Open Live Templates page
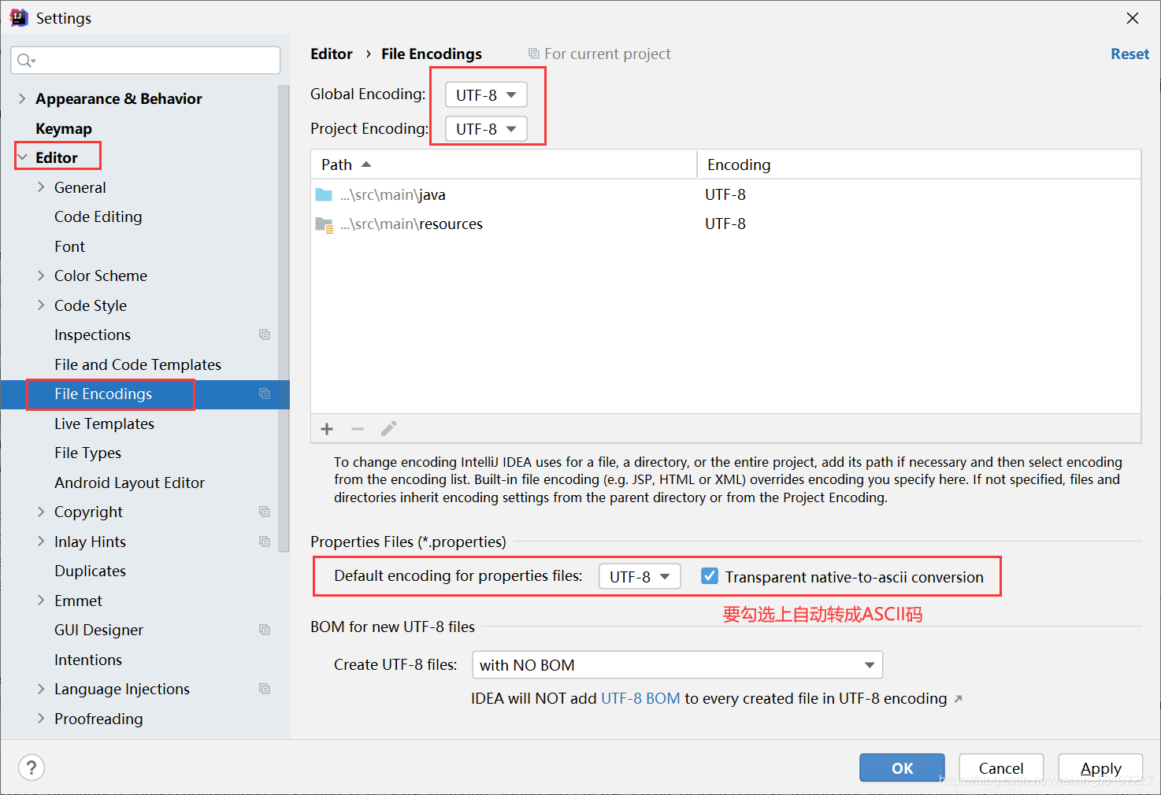This screenshot has width=1161, height=795. 104,423
